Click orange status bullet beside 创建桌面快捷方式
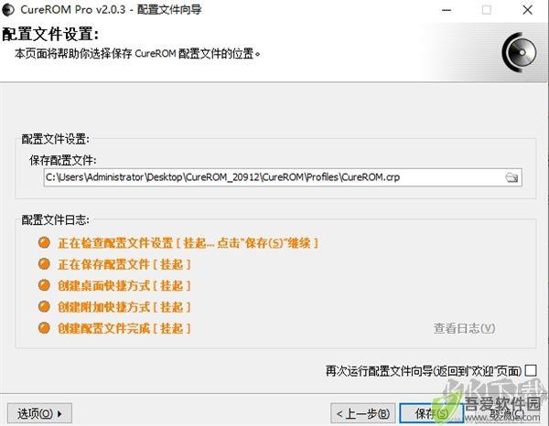 (44, 285)
